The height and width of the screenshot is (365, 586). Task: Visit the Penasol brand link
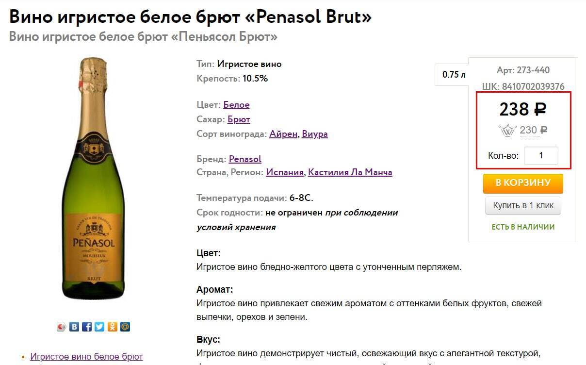click(x=245, y=159)
